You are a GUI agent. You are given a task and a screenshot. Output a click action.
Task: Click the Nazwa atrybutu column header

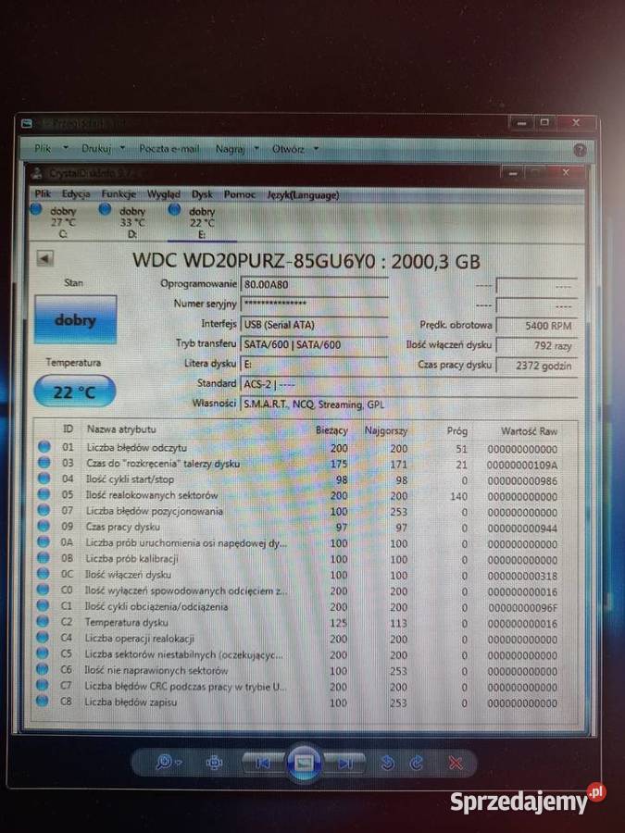121,429
